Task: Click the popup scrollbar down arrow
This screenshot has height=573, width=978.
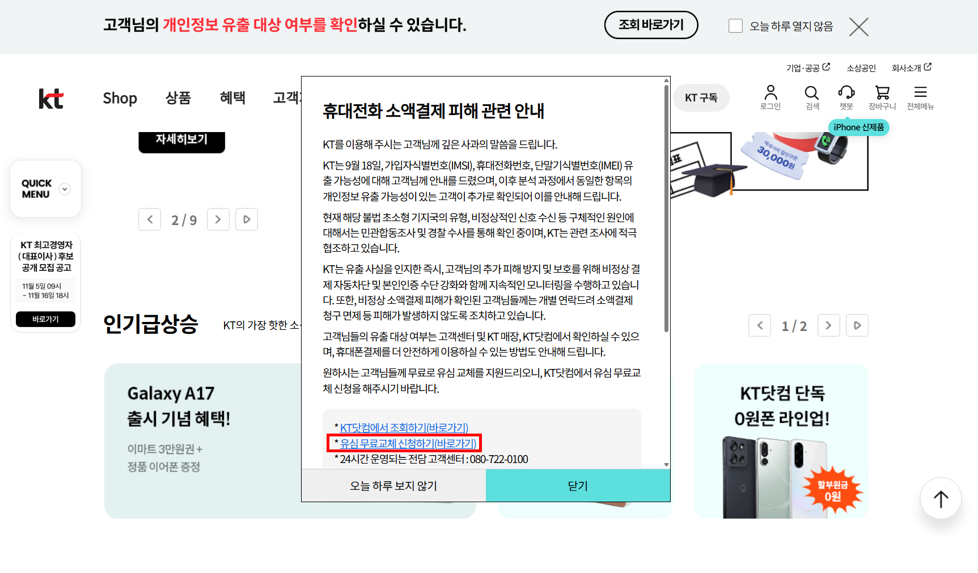Action: pyautogui.click(x=666, y=465)
